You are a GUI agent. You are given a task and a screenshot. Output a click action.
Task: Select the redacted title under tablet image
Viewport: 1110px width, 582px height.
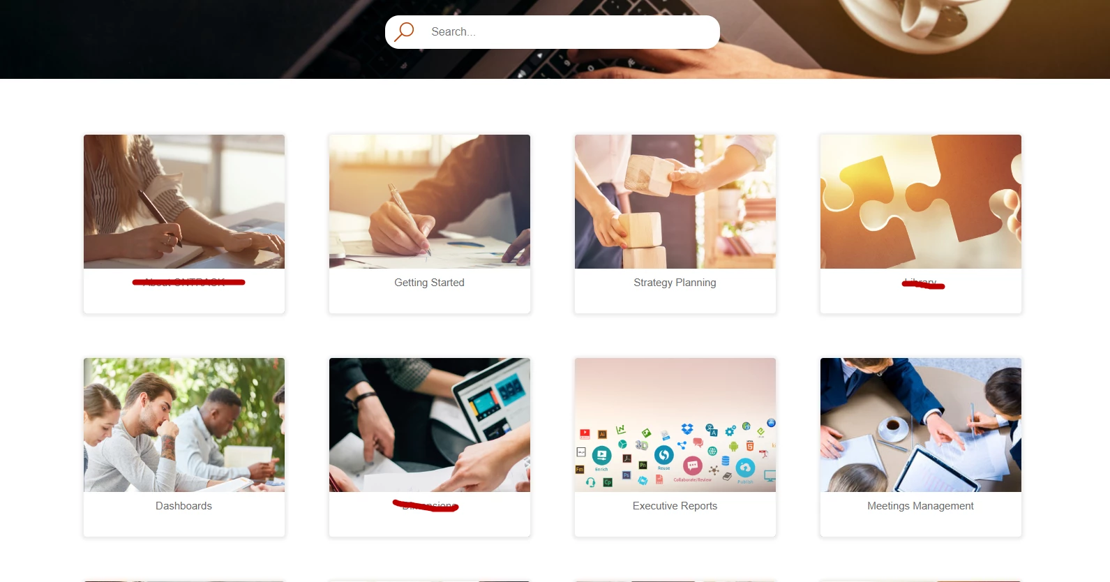[x=426, y=506]
